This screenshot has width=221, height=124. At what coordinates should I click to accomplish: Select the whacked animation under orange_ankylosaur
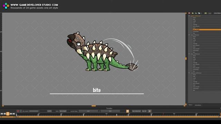196,89
